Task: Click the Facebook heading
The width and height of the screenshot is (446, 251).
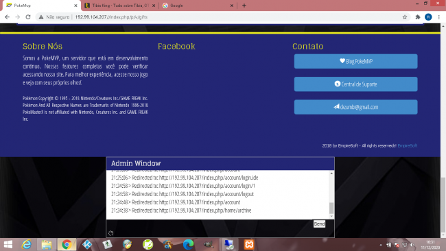Action: [x=176, y=47]
